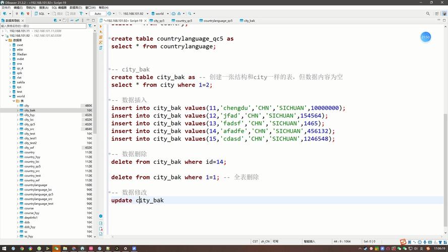Execute SQL statement orange arrow icon
The height and width of the screenshot is (252, 448).
coord(101,26)
